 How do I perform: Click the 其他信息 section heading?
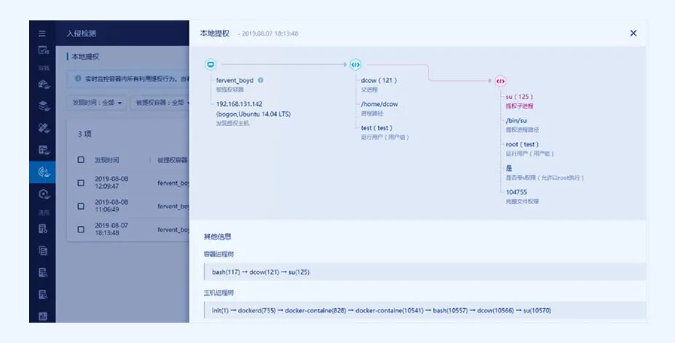pos(218,236)
